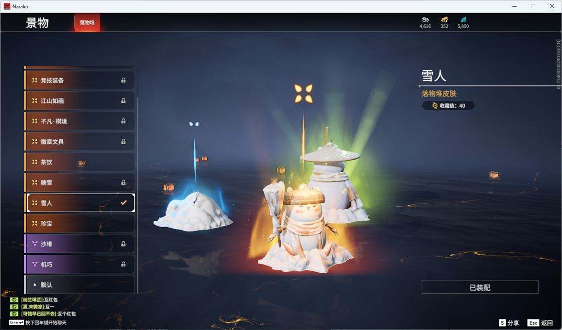Click the teal feather currency icon 5,850

[x=463, y=20]
